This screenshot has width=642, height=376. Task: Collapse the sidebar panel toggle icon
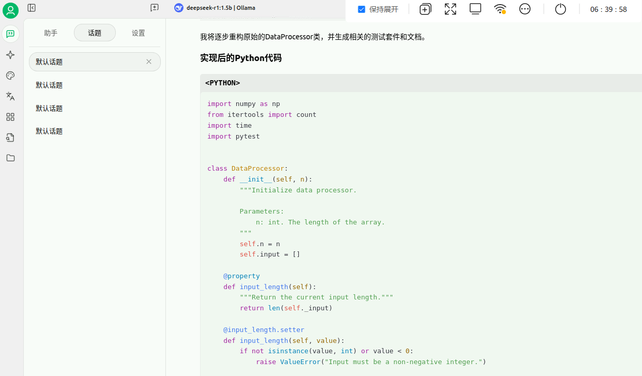click(32, 8)
